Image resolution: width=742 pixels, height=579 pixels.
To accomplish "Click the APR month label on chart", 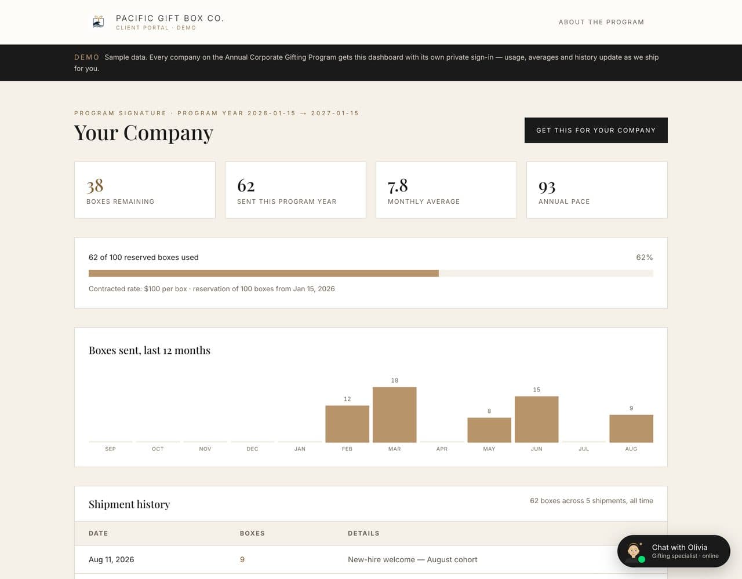I will pyautogui.click(x=442, y=449).
